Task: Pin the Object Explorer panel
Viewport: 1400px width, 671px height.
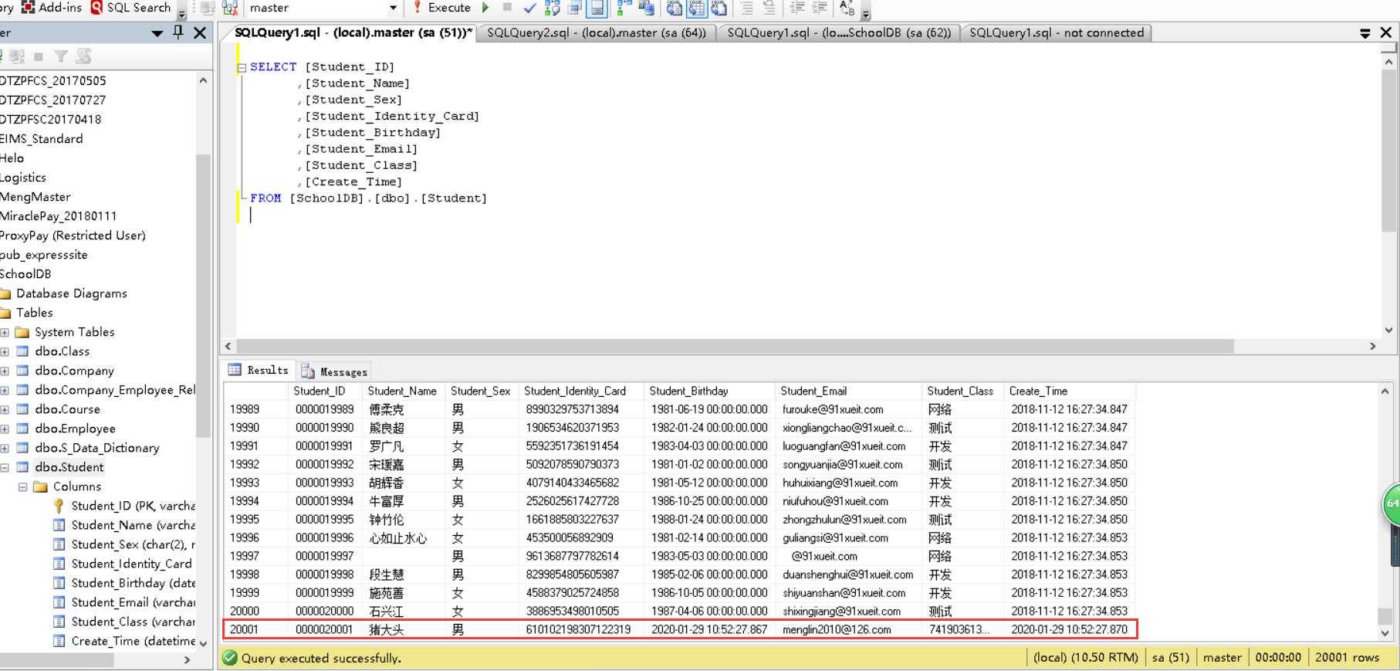Action: coord(178,32)
